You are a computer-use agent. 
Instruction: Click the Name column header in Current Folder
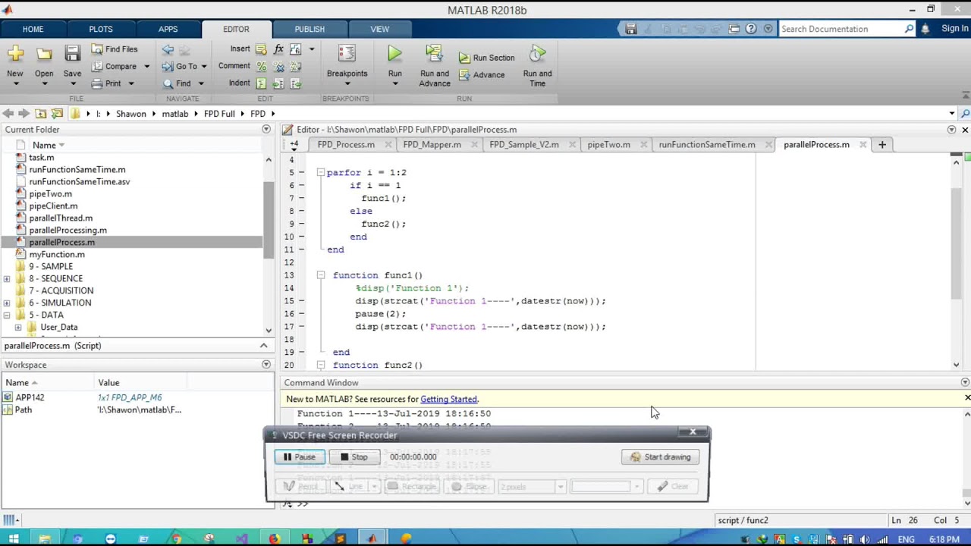[44, 145]
